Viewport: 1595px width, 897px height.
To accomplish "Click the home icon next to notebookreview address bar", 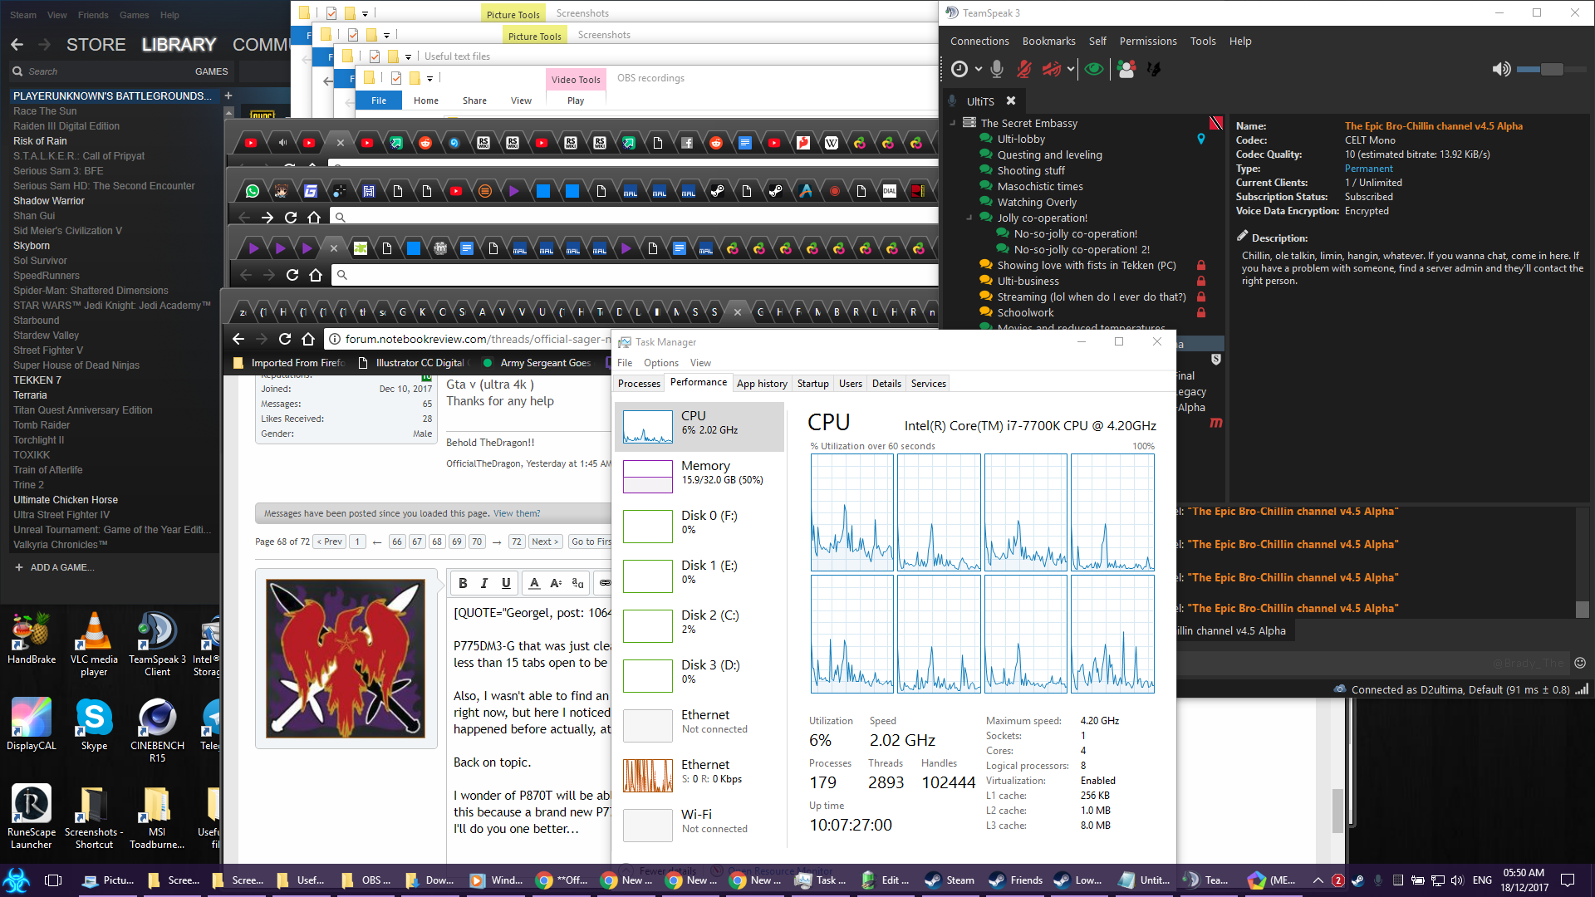I will [x=308, y=339].
